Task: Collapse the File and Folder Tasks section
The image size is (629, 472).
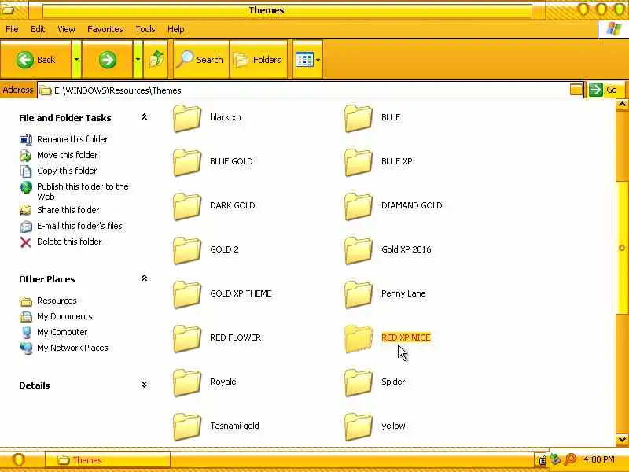Action: [144, 117]
